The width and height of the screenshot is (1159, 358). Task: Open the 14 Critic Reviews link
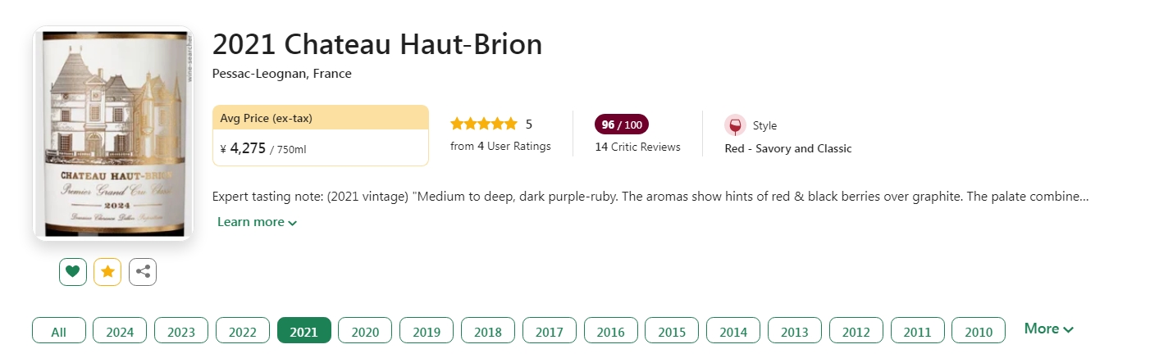[637, 147]
